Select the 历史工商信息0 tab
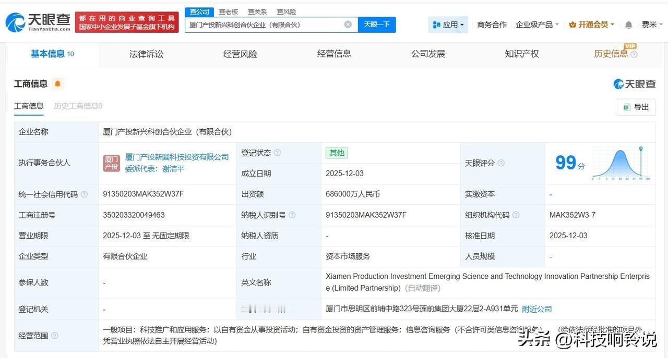668x358 pixels. coord(77,106)
